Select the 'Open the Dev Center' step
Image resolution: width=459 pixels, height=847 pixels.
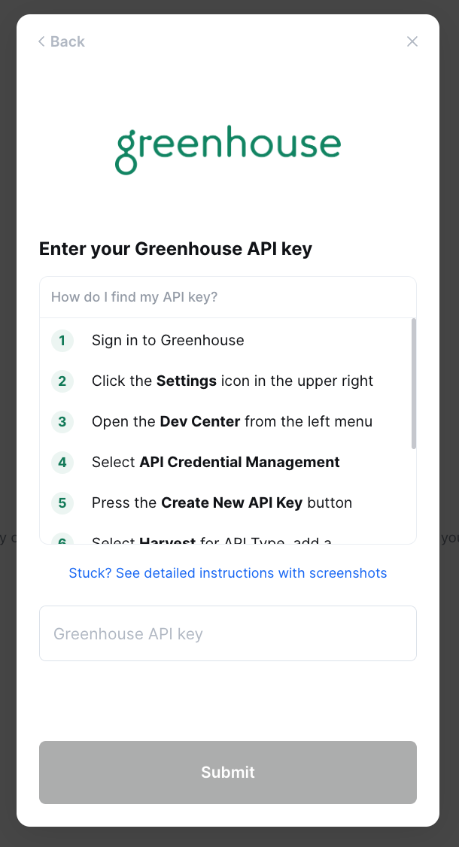pyautogui.click(x=232, y=421)
